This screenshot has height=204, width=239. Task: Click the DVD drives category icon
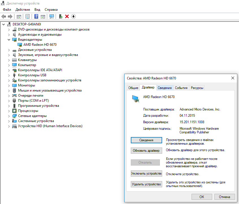[x=14, y=29]
